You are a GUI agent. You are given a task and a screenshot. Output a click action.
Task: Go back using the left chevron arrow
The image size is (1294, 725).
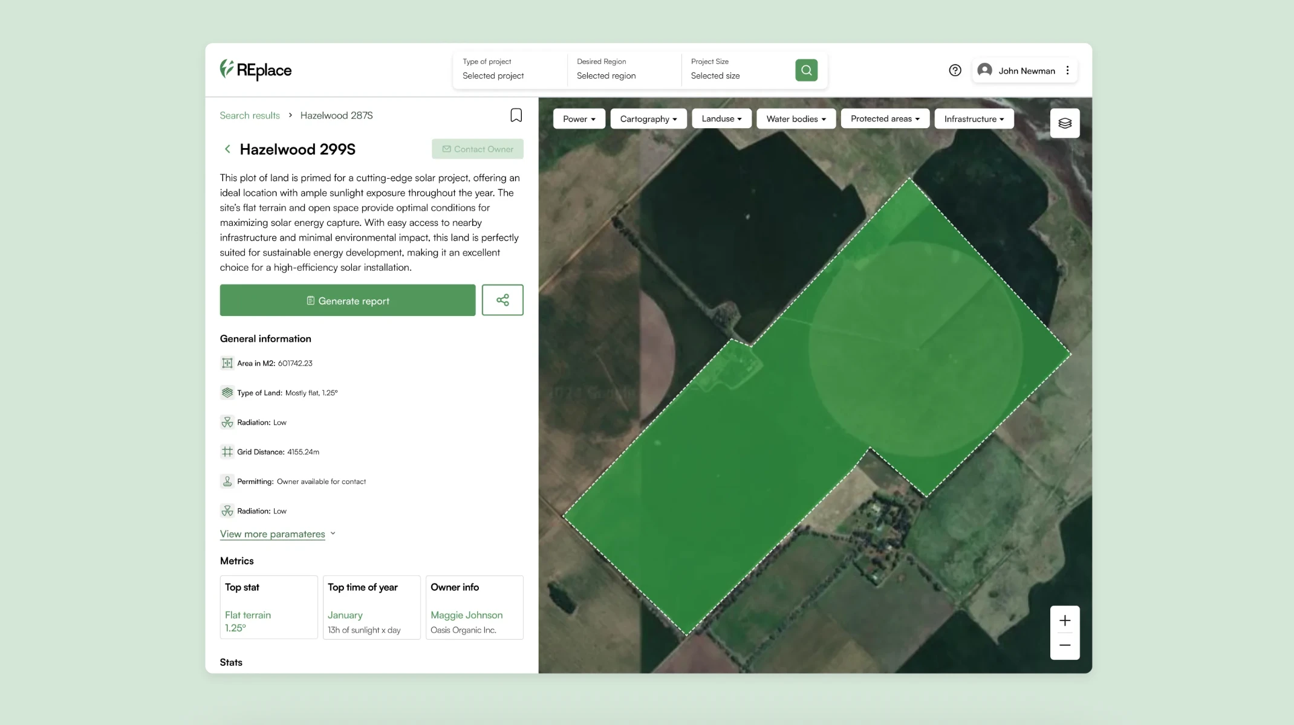[227, 149]
